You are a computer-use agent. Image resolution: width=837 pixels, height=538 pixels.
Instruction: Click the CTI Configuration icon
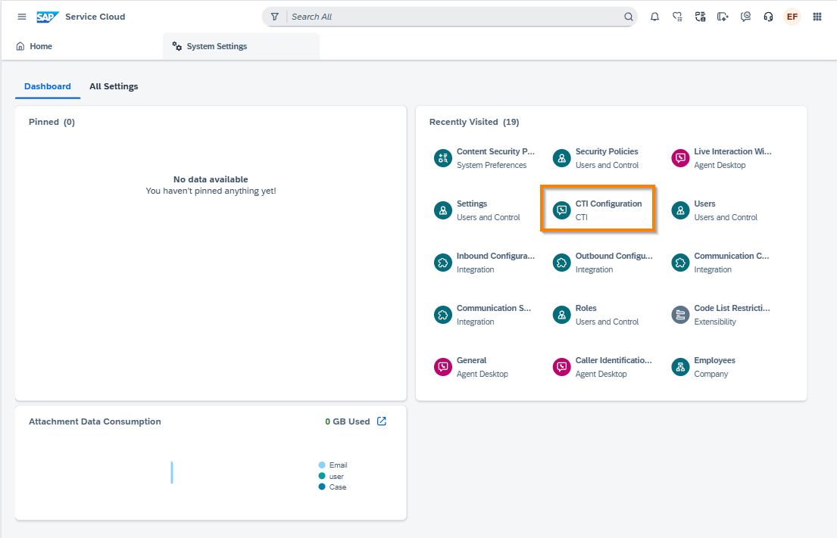(x=561, y=210)
